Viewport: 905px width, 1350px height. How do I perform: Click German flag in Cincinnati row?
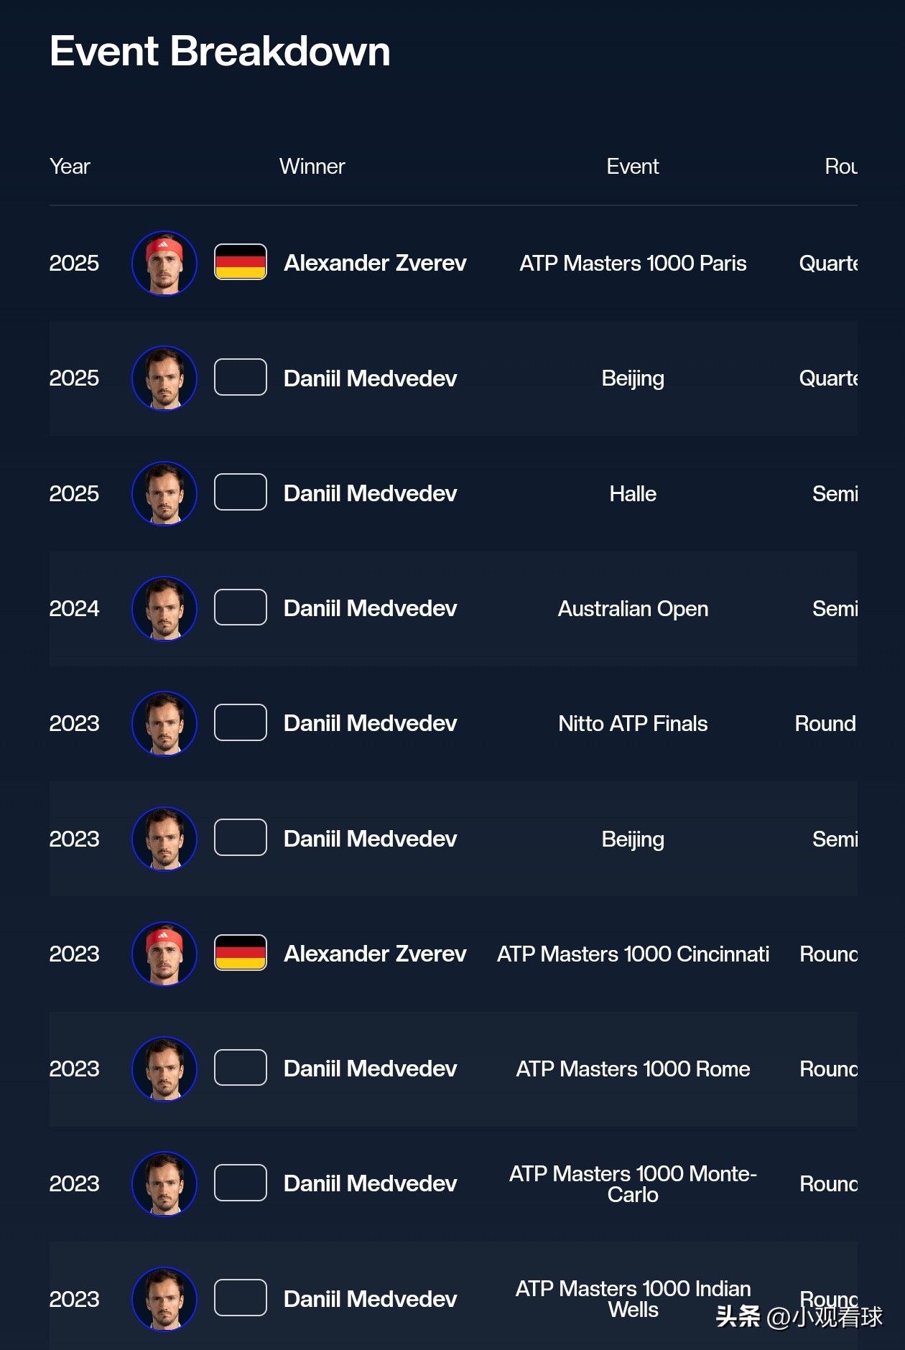[241, 953]
